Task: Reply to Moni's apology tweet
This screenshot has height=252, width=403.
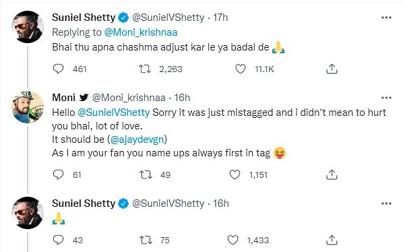Action: click(x=59, y=175)
